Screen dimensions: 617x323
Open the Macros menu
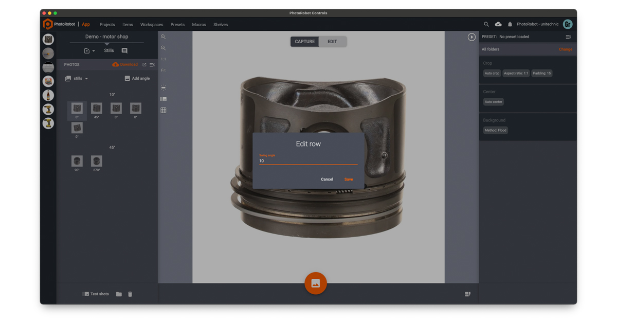(199, 24)
